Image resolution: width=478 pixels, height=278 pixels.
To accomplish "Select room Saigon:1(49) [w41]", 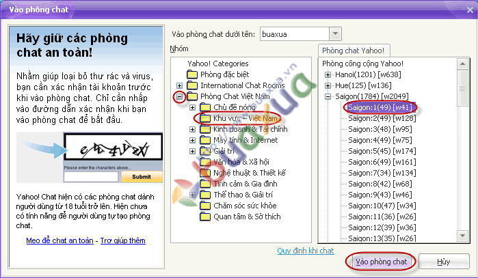I will tap(380, 107).
